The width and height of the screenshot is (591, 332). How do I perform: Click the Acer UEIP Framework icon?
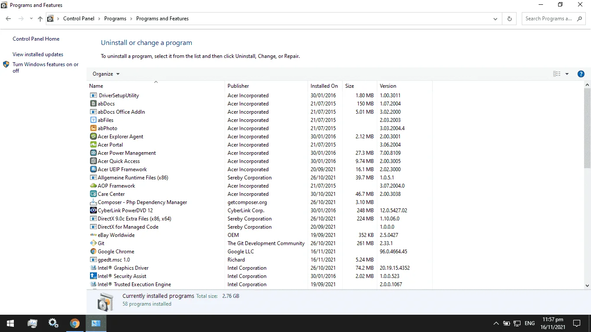[93, 169]
